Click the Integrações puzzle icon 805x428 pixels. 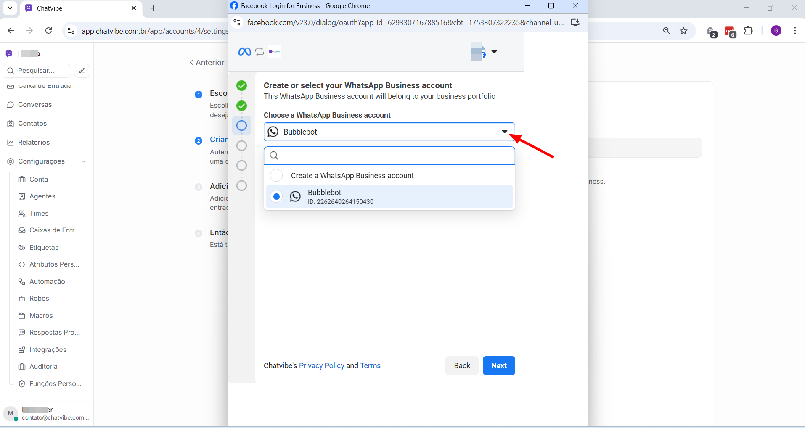pos(22,350)
